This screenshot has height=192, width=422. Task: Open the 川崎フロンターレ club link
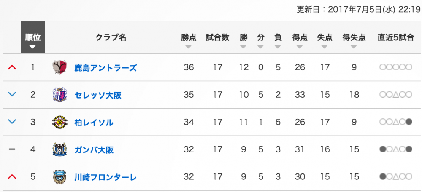105,177
